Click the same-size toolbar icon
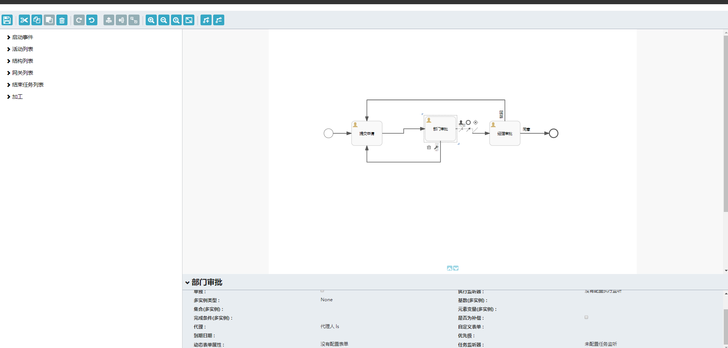 click(134, 20)
